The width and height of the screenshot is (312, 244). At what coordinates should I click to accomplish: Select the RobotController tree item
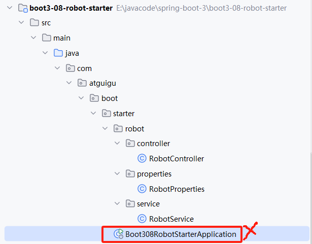[177, 159]
